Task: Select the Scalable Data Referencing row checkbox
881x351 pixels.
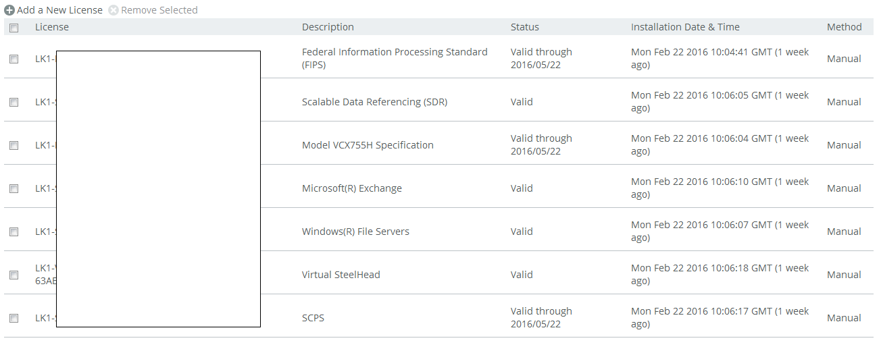Action: [14, 102]
